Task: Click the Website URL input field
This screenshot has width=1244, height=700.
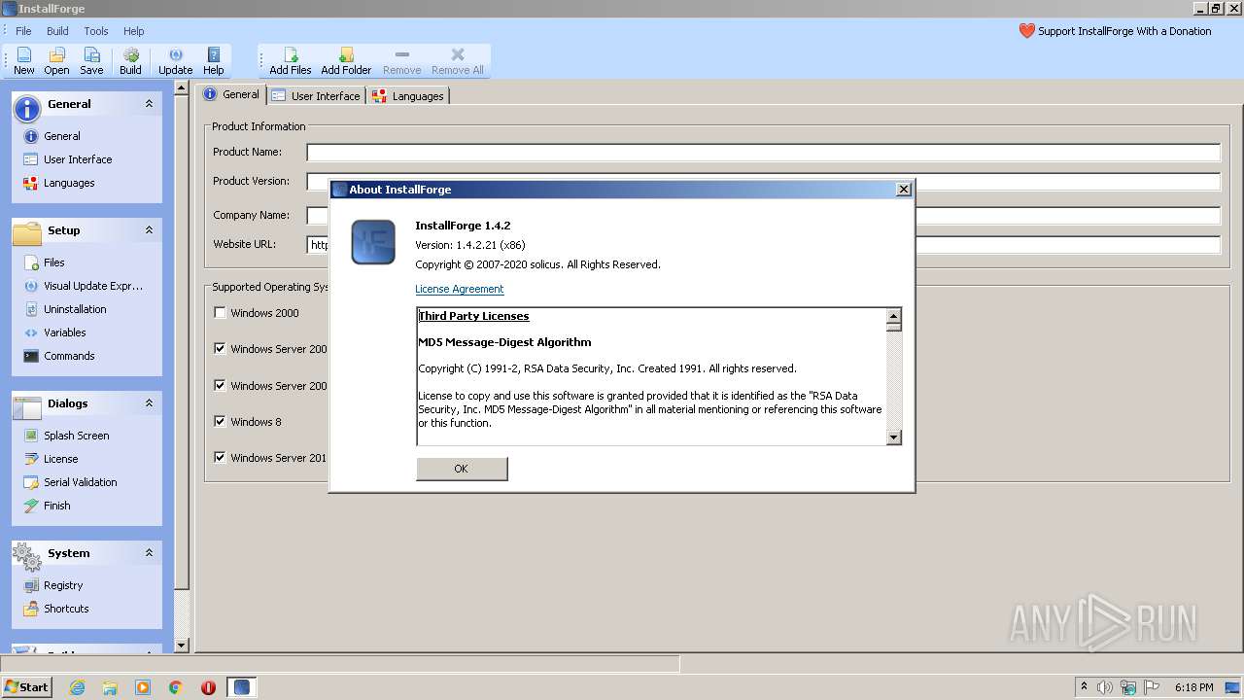Action: [763, 245]
